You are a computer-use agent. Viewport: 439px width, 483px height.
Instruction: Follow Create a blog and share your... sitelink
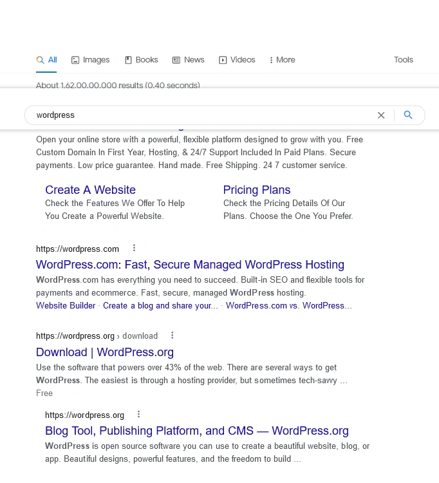tap(160, 305)
